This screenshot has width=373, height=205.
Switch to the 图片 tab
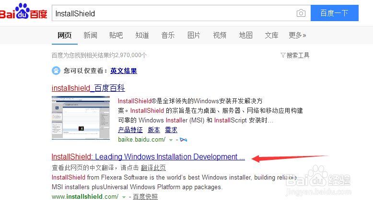194,35
